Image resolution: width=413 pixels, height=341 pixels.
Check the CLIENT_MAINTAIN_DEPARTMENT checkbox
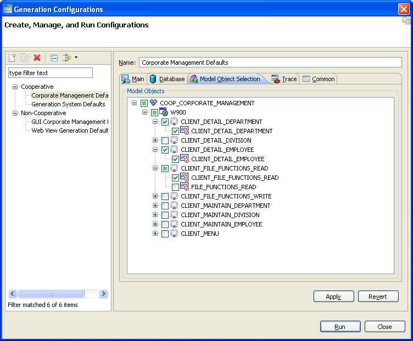(x=165, y=206)
